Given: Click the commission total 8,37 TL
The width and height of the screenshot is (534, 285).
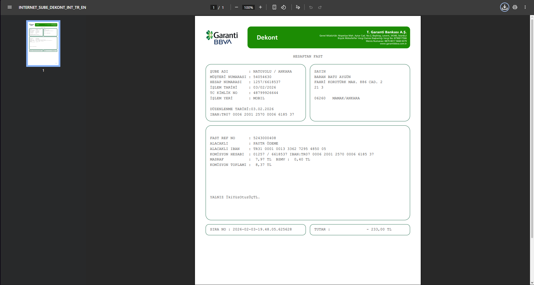Looking at the screenshot, I should pyautogui.click(x=263, y=165).
